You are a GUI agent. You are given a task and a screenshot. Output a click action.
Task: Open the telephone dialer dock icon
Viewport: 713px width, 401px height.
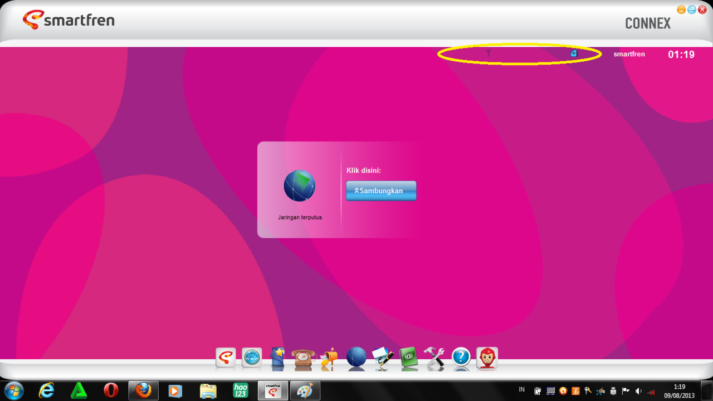304,358
